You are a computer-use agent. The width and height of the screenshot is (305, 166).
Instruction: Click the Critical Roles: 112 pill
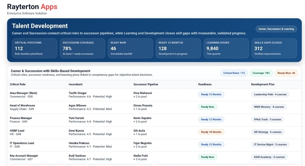(234, 73)
